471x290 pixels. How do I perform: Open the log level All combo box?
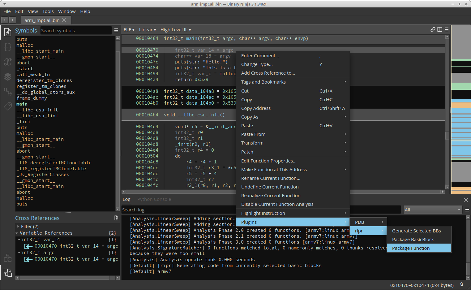click(x=432, y=210)
